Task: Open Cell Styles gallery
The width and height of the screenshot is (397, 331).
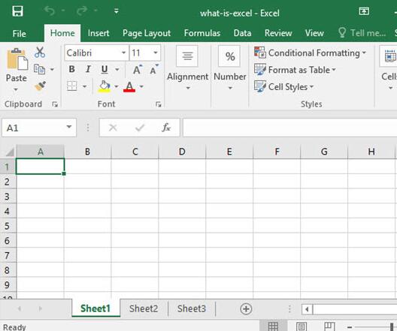Action: pos(283,86)
